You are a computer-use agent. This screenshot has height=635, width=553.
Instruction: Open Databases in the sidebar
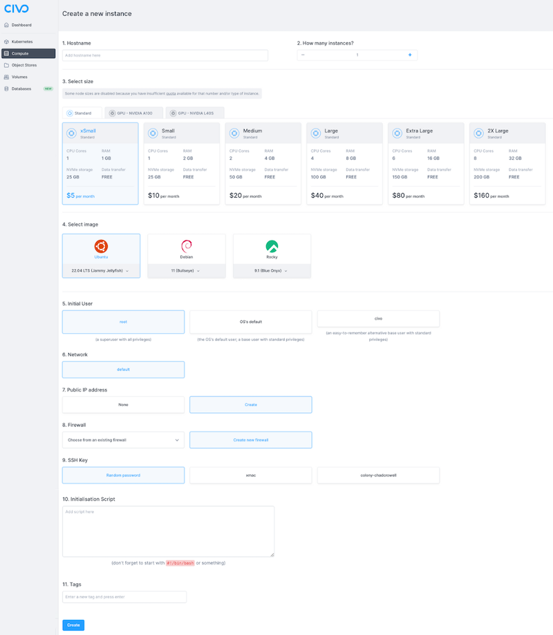point(21,89)
